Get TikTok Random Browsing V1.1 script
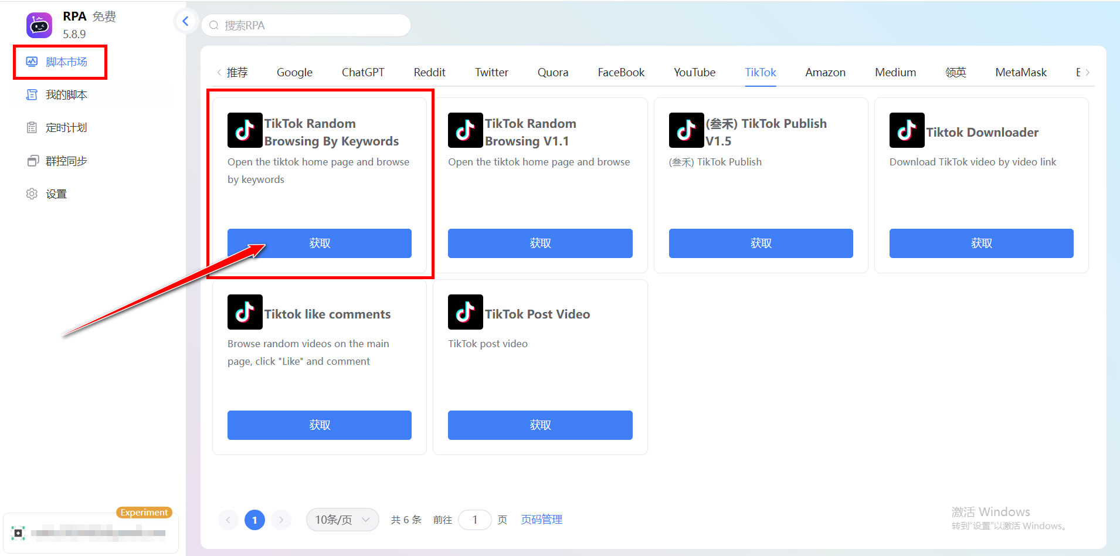The image size is (1120, 556). click(x=540, y=243)
